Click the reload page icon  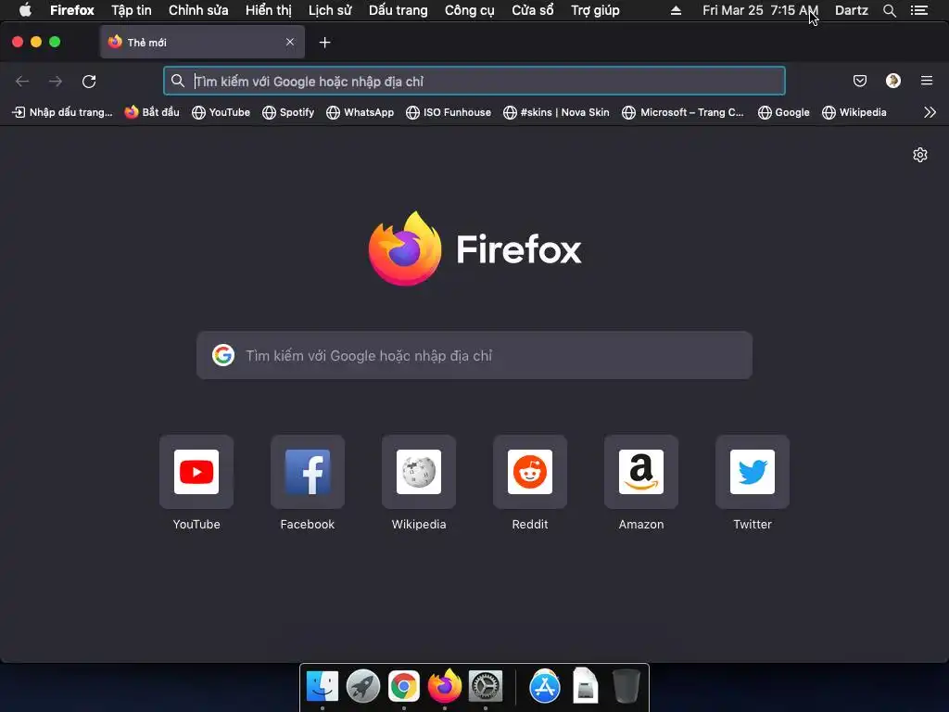point(89,82)
